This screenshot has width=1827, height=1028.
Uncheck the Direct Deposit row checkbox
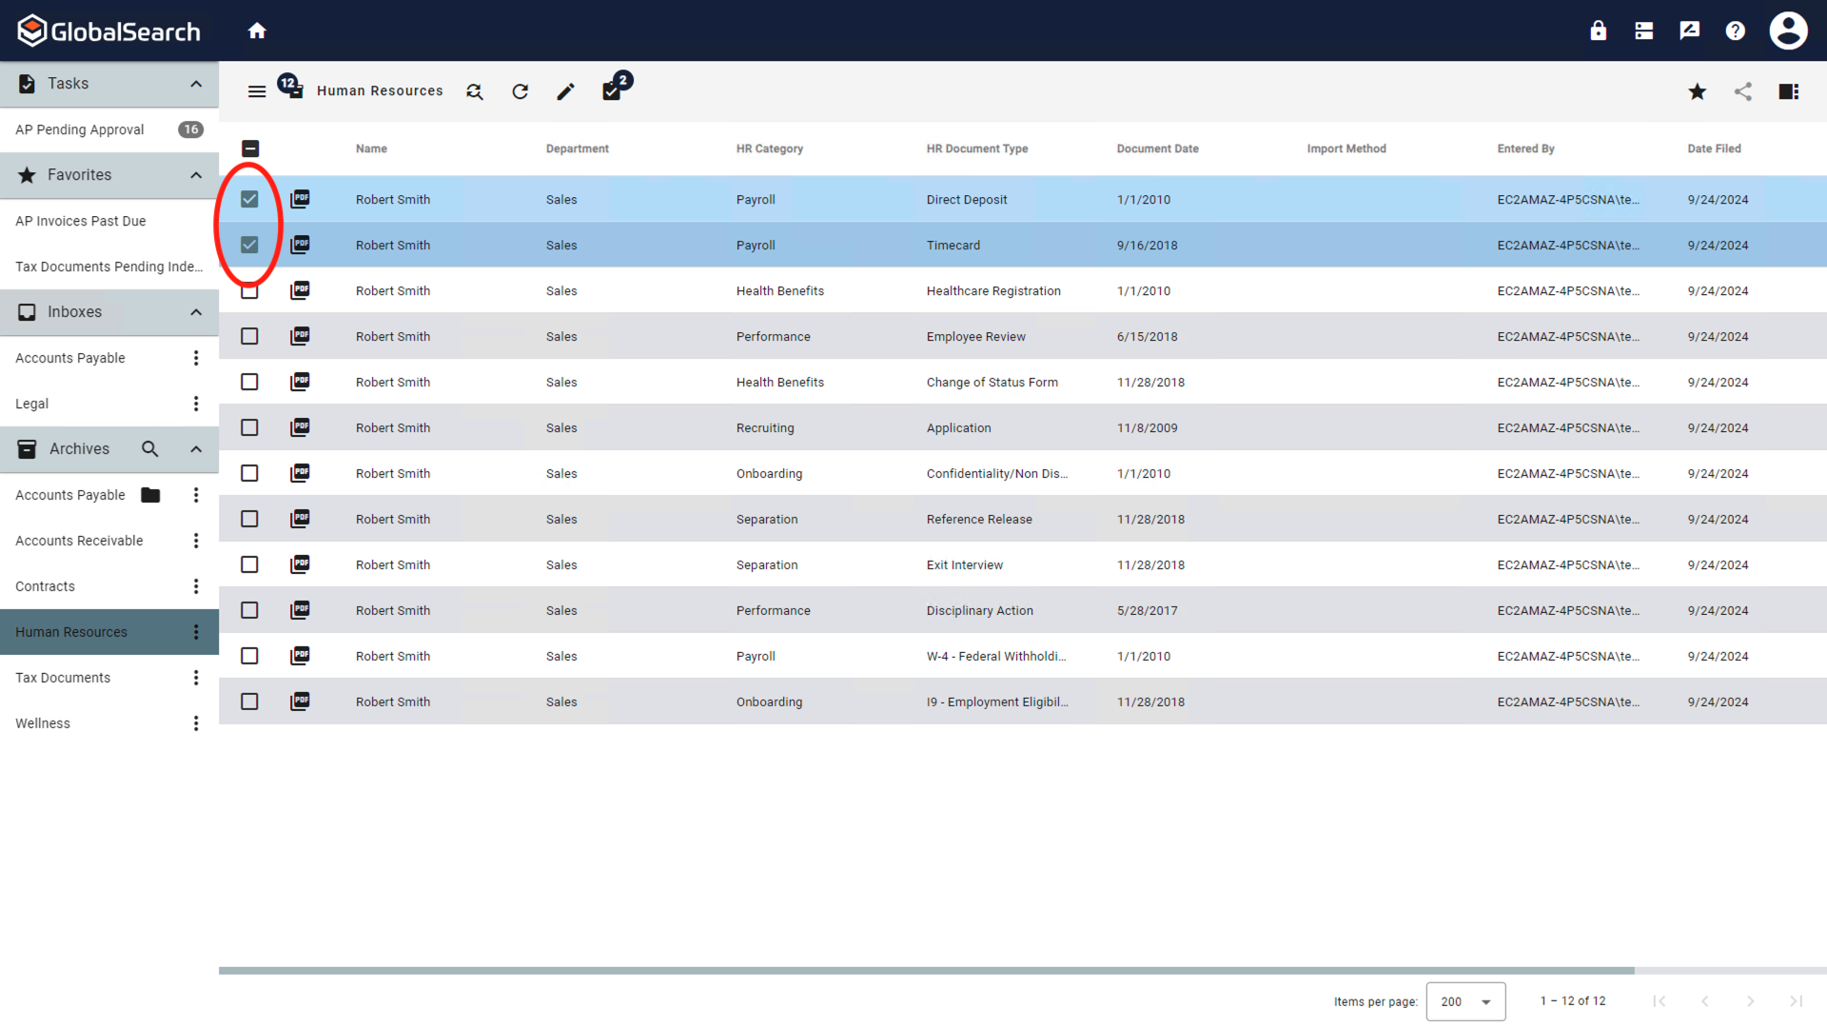coord(249,199)
